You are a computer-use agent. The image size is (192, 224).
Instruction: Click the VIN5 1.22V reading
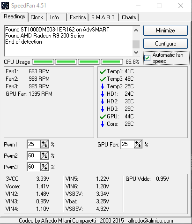(87, 179)
